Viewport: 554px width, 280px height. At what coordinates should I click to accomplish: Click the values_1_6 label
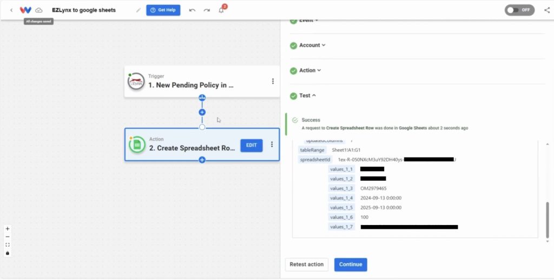click(x=341, y=217)
